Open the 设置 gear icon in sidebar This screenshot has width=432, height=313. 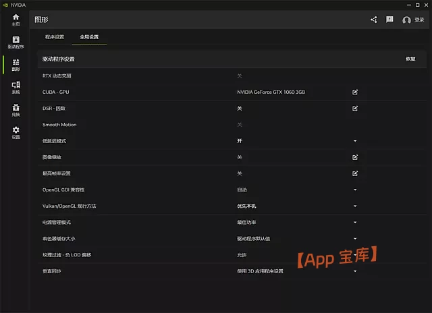click(16, 133)
